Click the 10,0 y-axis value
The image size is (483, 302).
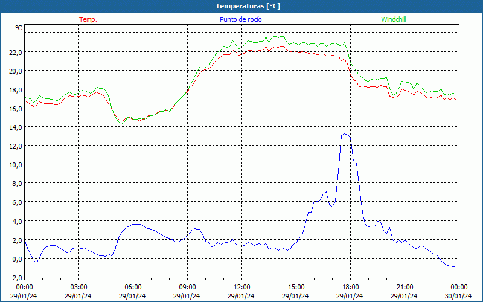16,165
